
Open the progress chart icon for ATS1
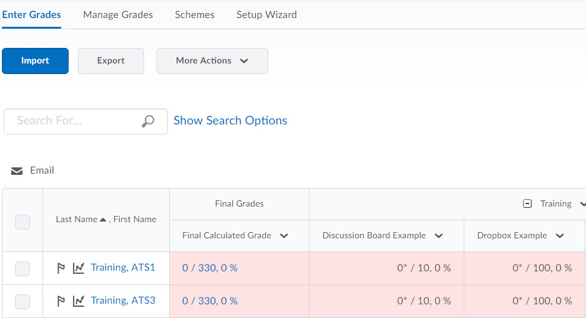click(x=79, y=268)
